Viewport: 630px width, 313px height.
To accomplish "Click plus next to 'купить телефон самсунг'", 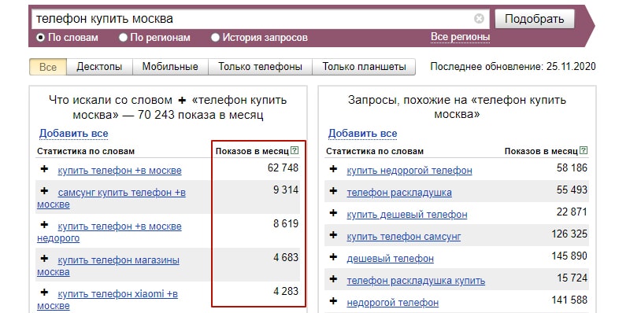I will 333,235.
